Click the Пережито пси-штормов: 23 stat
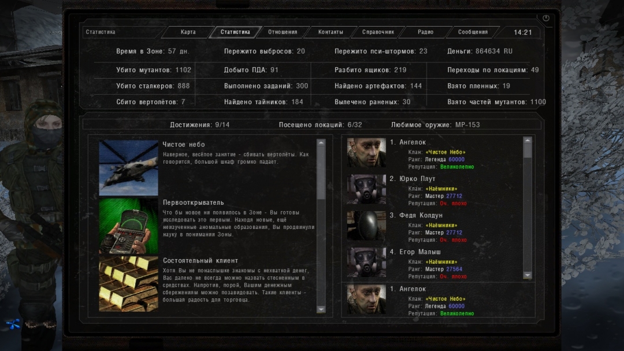Viewport: 624px width, 351px height. tap(381, 51)
